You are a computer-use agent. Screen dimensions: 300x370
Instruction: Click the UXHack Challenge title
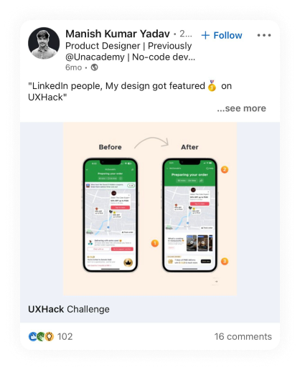(69, 309)
